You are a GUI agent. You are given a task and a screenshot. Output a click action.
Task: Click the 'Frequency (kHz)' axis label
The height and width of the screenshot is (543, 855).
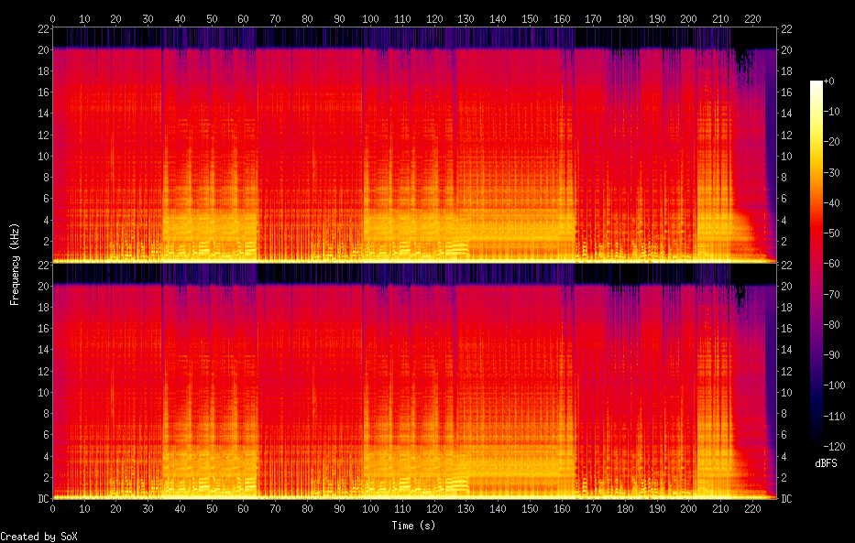pyautogui.click(x=16, y=264)
